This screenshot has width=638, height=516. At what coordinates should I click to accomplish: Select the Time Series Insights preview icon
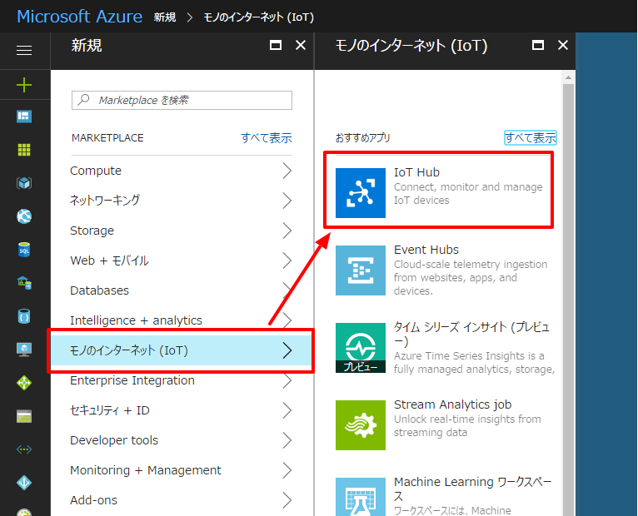[x=361, y=348]
